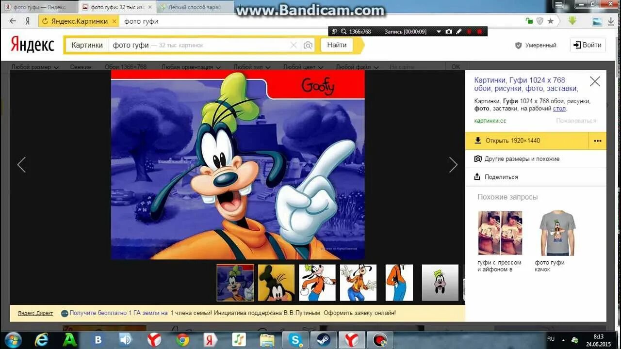The width and height of the screenshot is (621, 349).
Task: Expand Любой файл filter dropdown
Action: coord(357,67)
